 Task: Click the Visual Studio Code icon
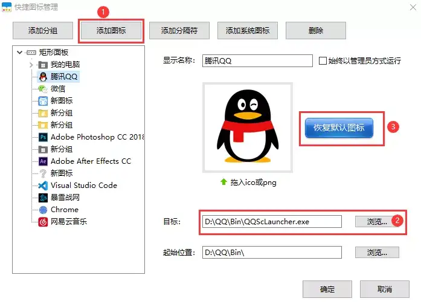click(x=43, y=186)
